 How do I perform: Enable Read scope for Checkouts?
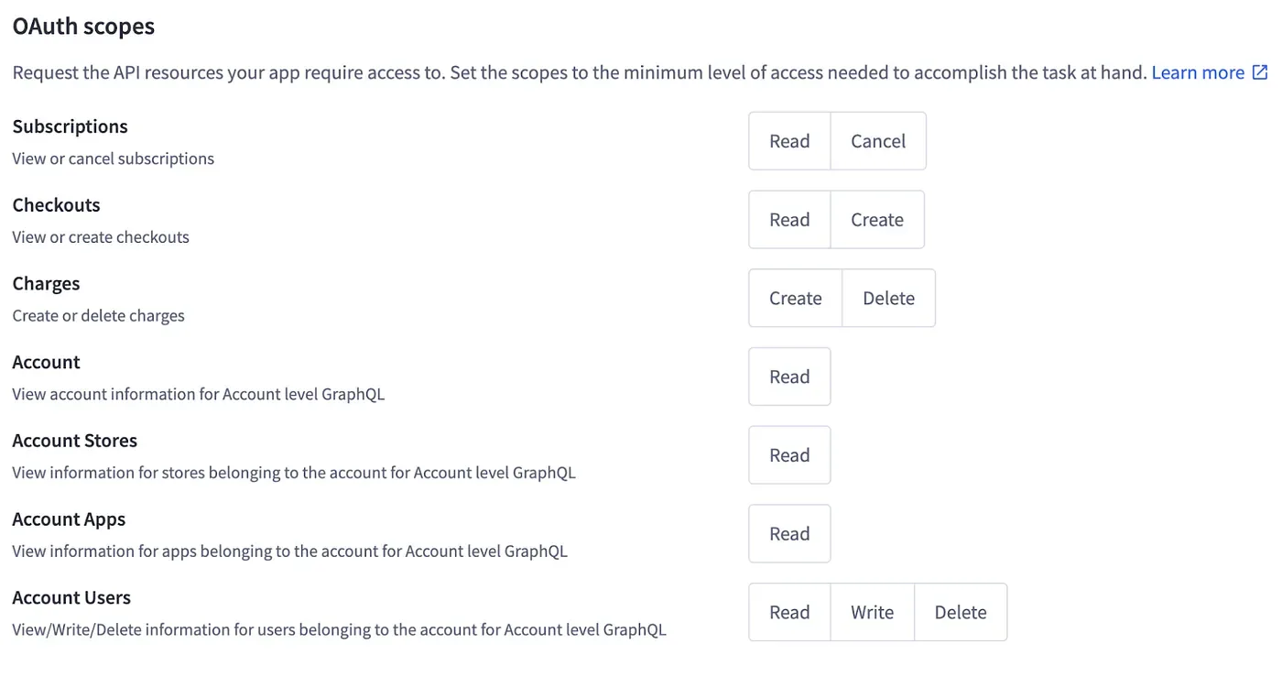coord(789,220)
